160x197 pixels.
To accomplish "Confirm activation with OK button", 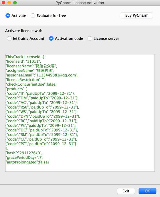I will point(147,191).
